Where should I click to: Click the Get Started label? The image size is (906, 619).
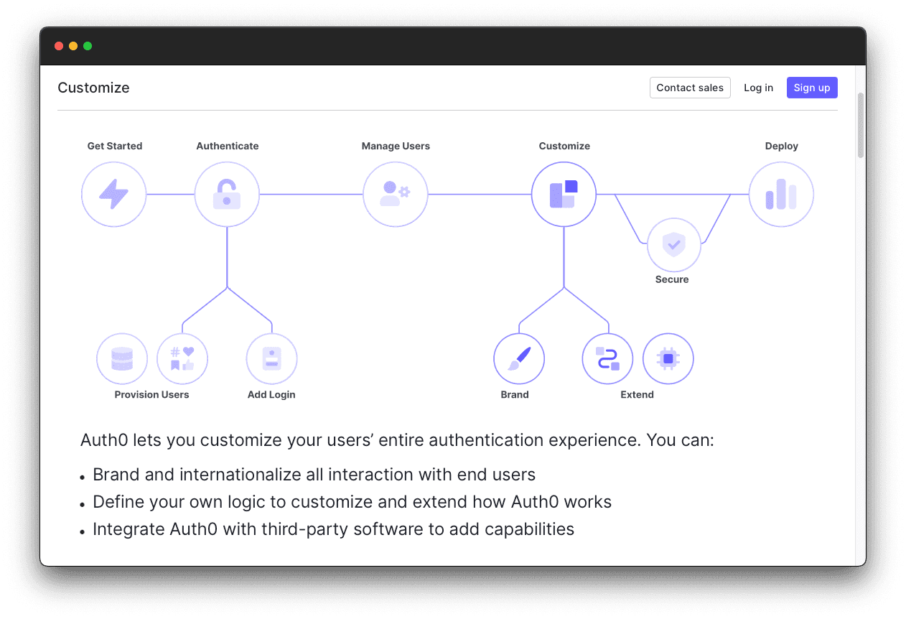point(115,146)
